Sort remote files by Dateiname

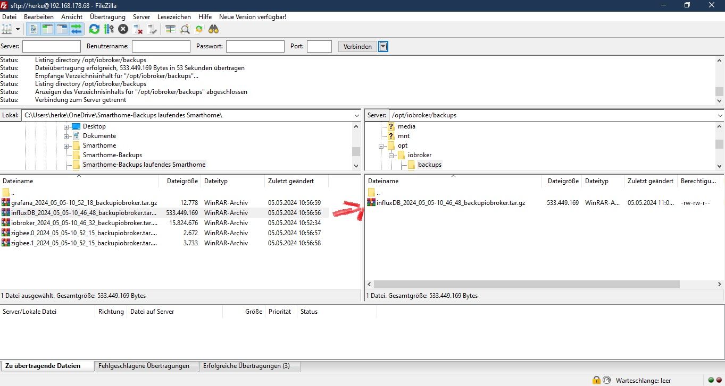pyautogui.click(x=454, y=181)
